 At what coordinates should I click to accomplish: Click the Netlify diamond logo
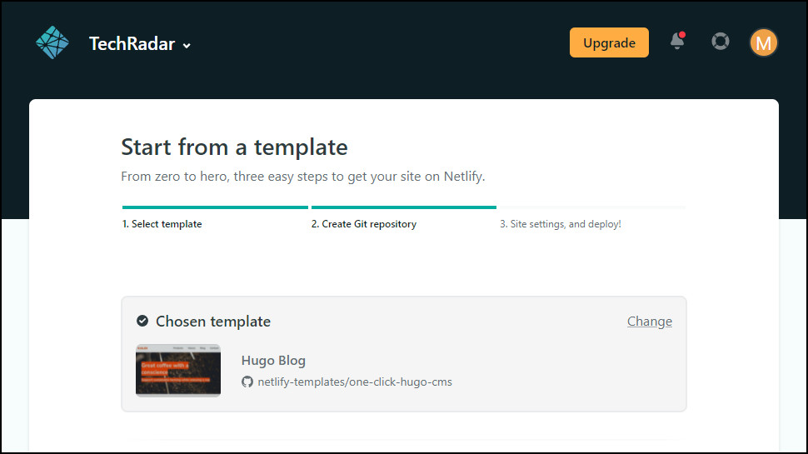[x=52, y=42]
